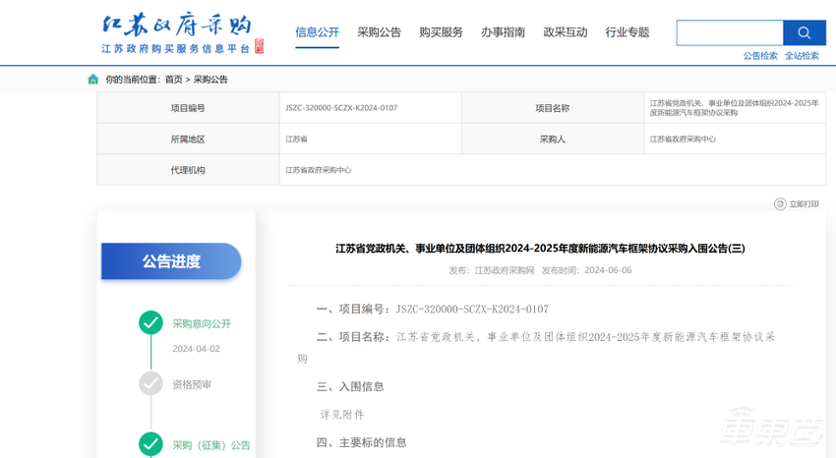Viewport: 836px width, 458px height.
Task: Click the home icon in breadcrumb
Action: click(93, 79)
